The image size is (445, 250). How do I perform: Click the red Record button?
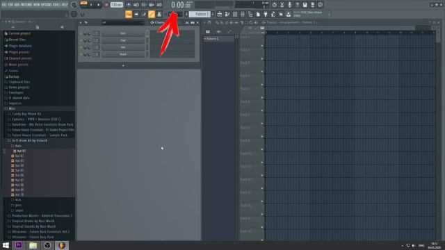coord(106,5)
